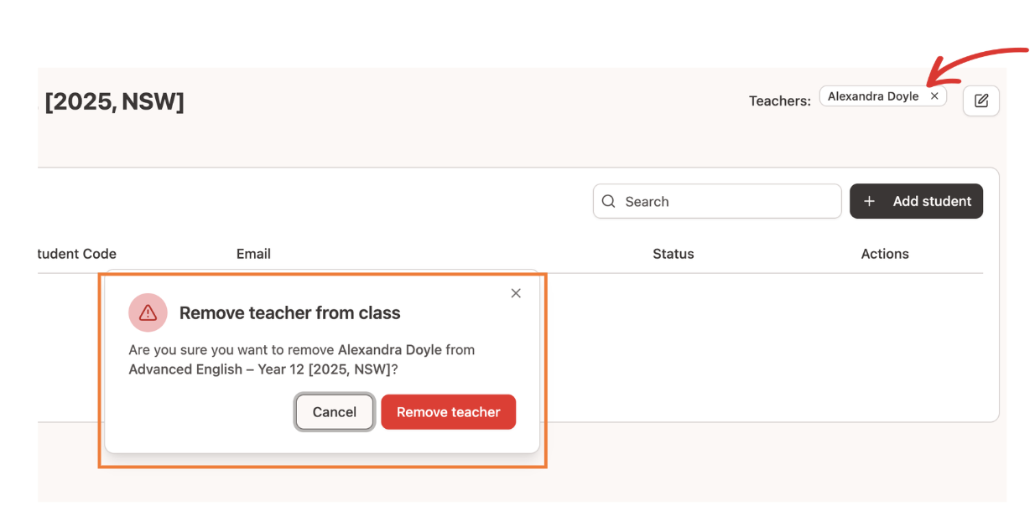Select the Status column header
The image size is (1035, 516).
pyautogui.click(x=674, y=254)
